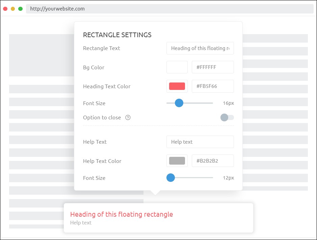Click the Help Text input field
317x240 pixels.
[x=200, y=142]
